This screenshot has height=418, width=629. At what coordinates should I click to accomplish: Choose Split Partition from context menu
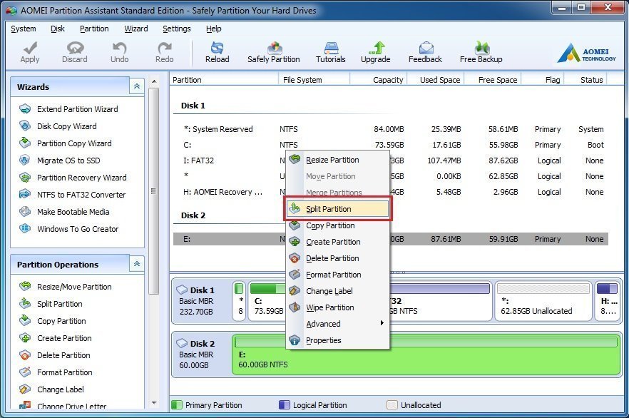pyautogui.click(x=338, y=209)
